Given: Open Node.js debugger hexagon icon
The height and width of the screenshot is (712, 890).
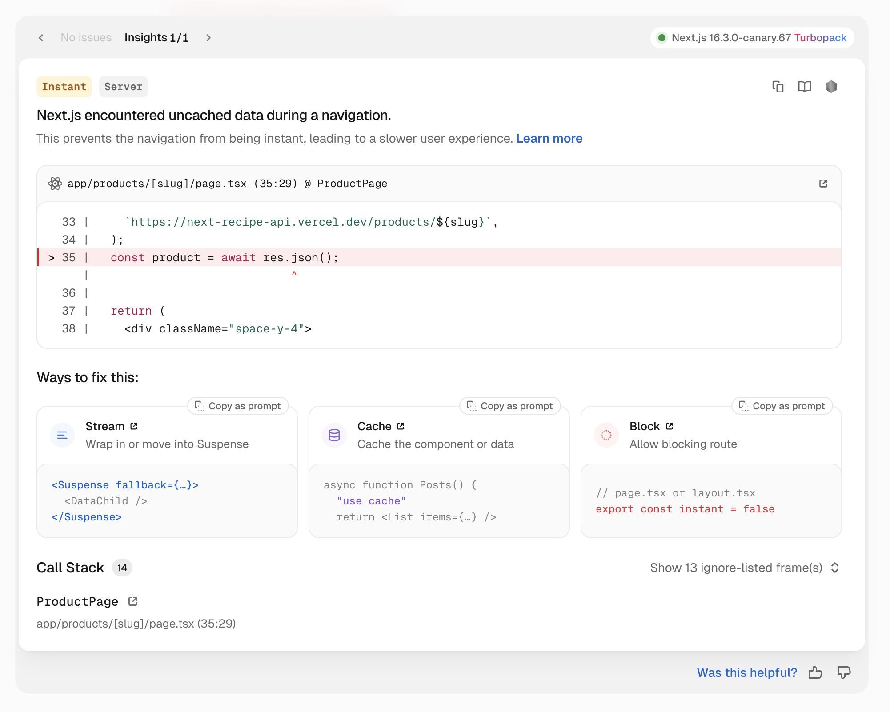Looking at the screenshot, I should (831, 87).
